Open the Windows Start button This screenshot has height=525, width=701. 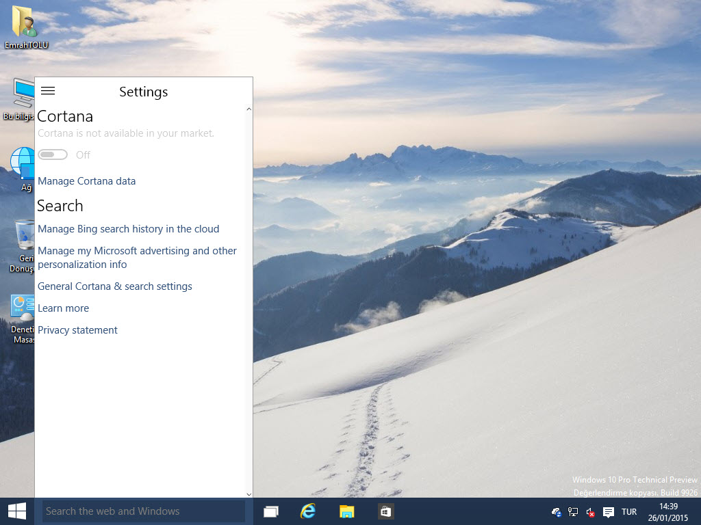pyautogui.click(x=17, y=511)
